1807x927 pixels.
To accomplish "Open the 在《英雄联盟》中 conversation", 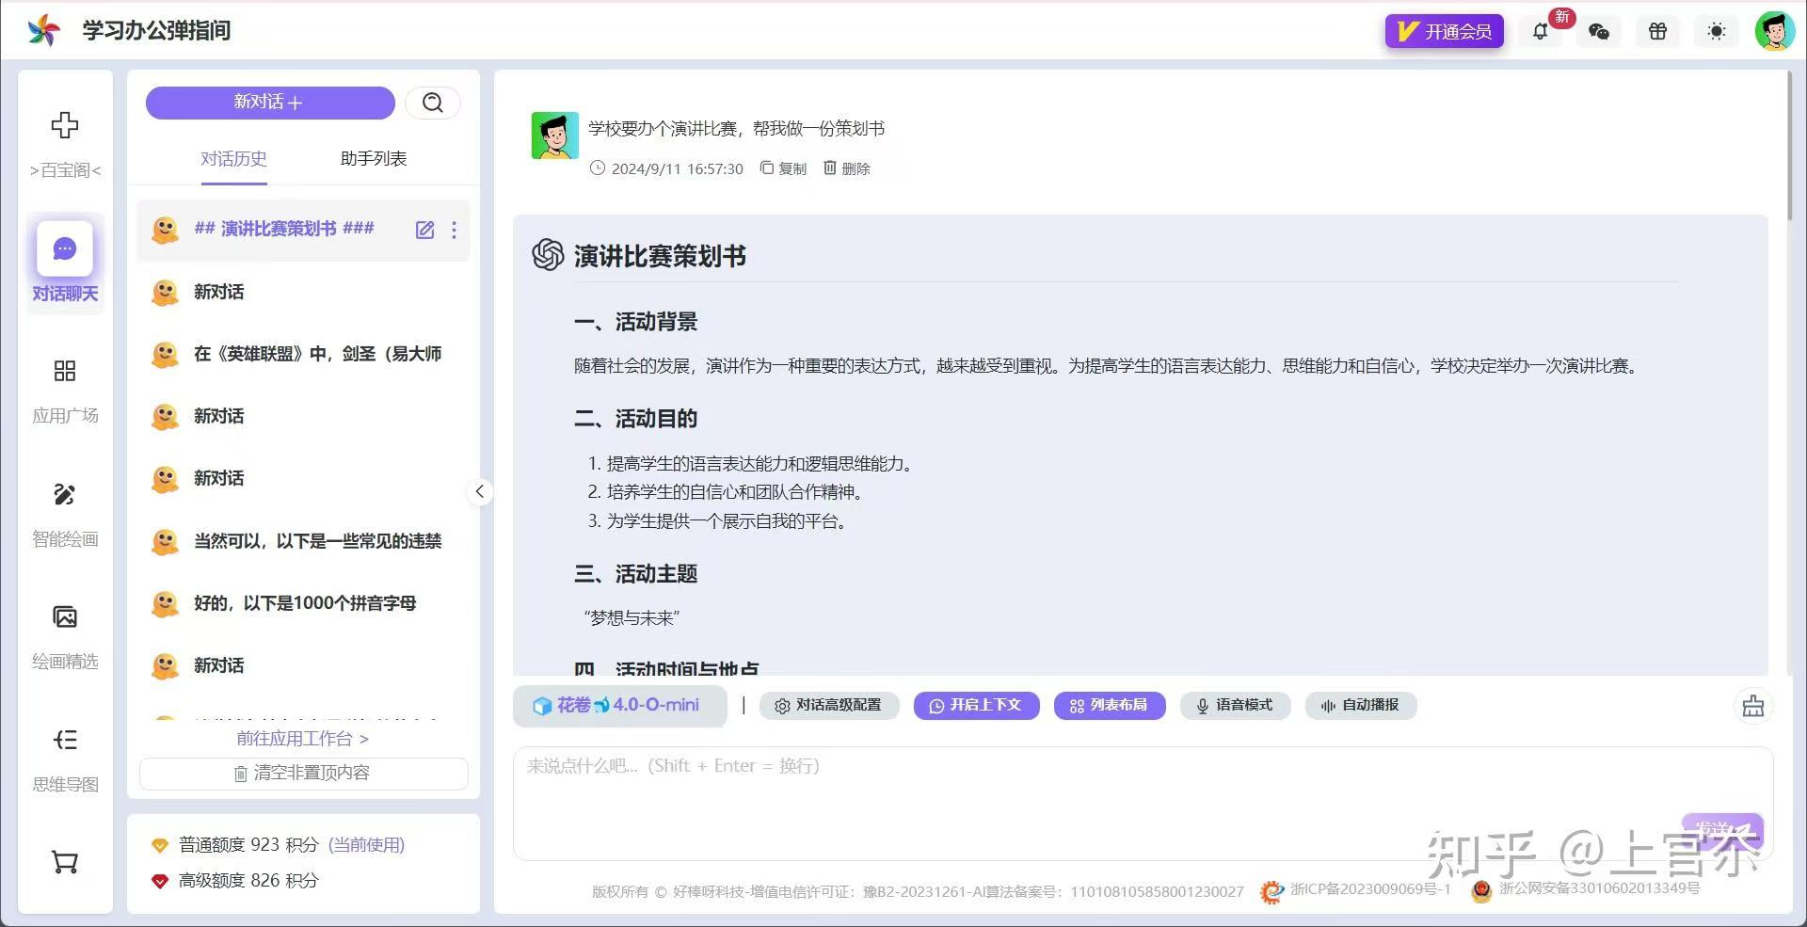I will 303,355.
